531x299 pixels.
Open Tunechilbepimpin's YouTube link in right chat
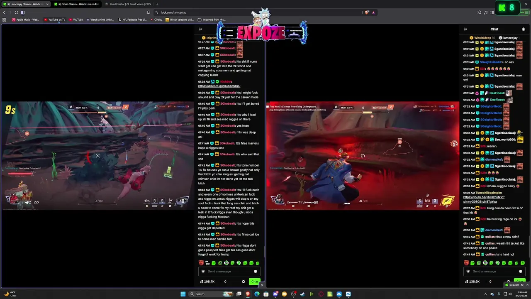pyautogui.click(x=484, y=199)
